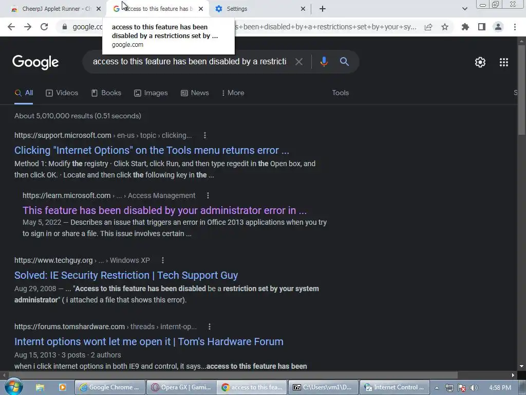View site info via the lock icon
This screenshot has width=526, height=395.
click(x=65, y=27)
